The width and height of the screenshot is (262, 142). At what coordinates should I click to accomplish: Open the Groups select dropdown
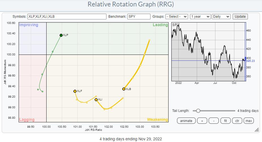pyautogui.click(x=176, y=17)
